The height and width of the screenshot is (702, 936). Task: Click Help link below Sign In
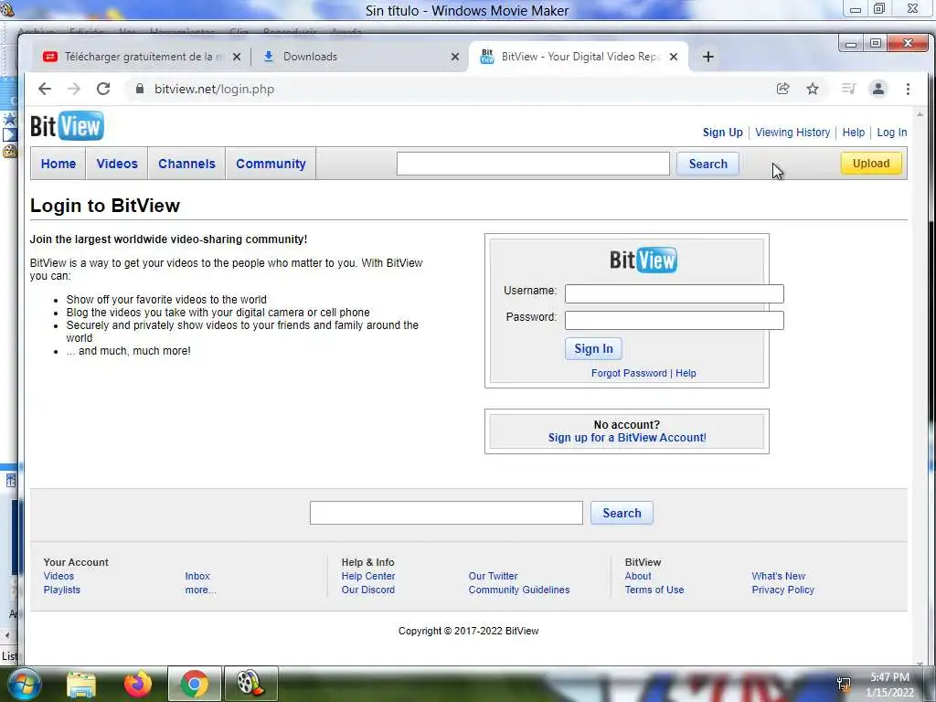[x=686, y=373]
